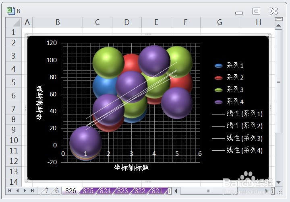Image resolution: width=290 pixels, height=202 pixels.
Task: Switch to sheet tab 7
Action: (x=47, y=191)
